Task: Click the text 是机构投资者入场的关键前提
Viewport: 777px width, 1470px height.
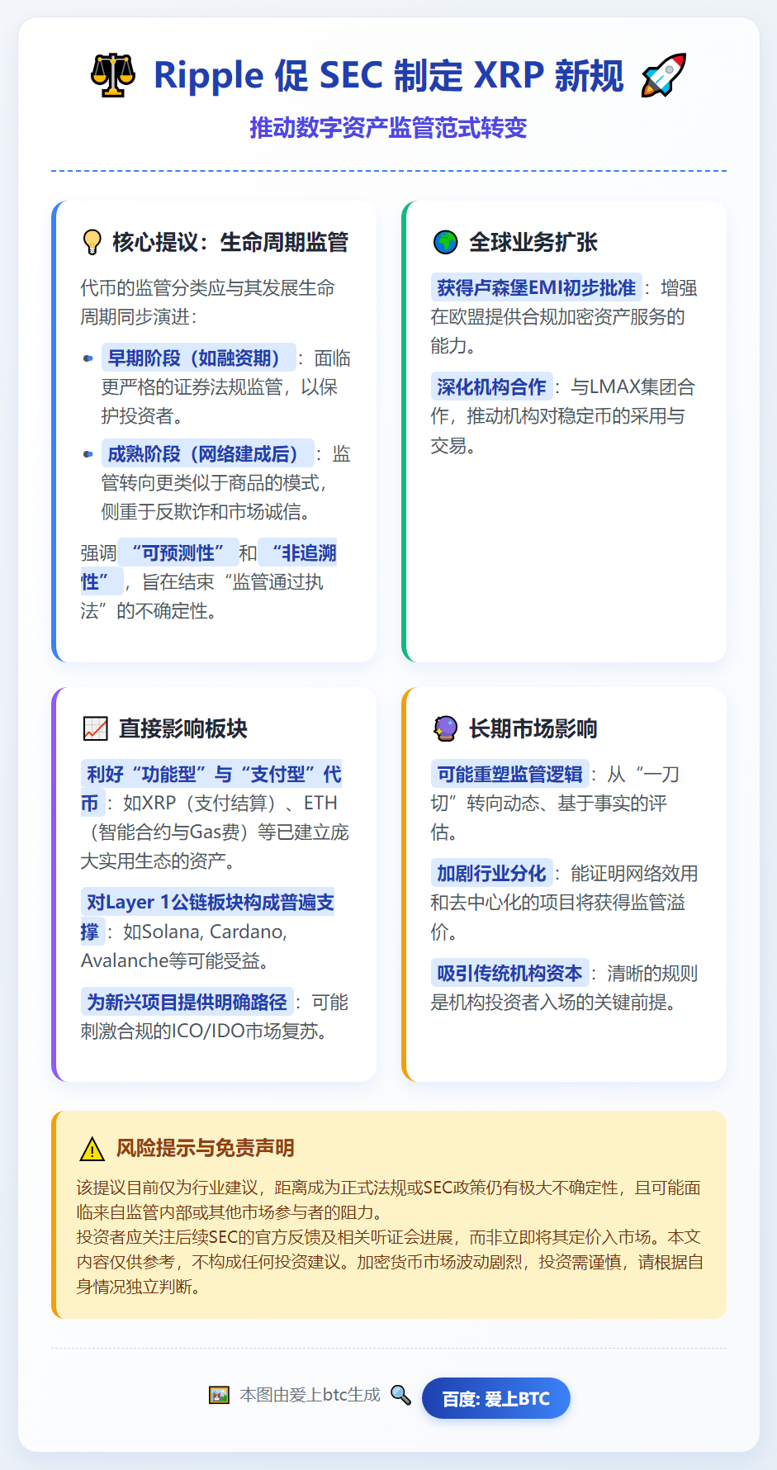Action: pyautogui.click(x=554, y=1002)
